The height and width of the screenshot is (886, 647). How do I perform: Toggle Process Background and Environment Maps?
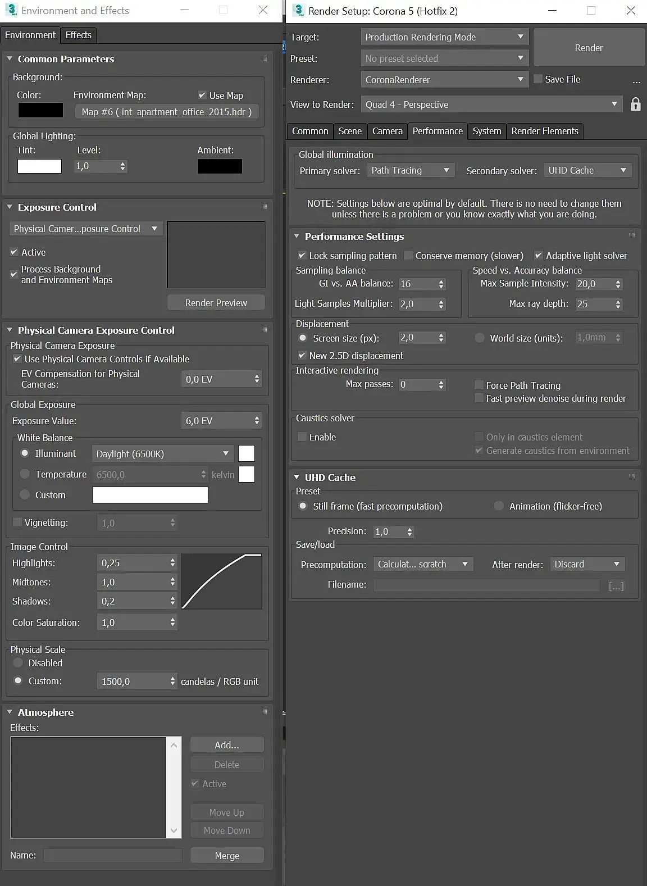[14, 274]
